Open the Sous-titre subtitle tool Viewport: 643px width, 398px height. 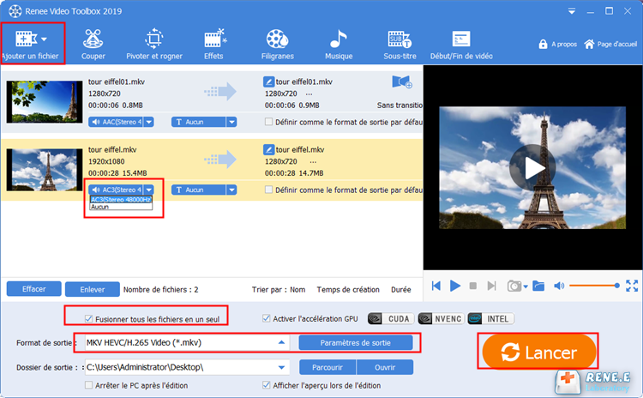400,45
